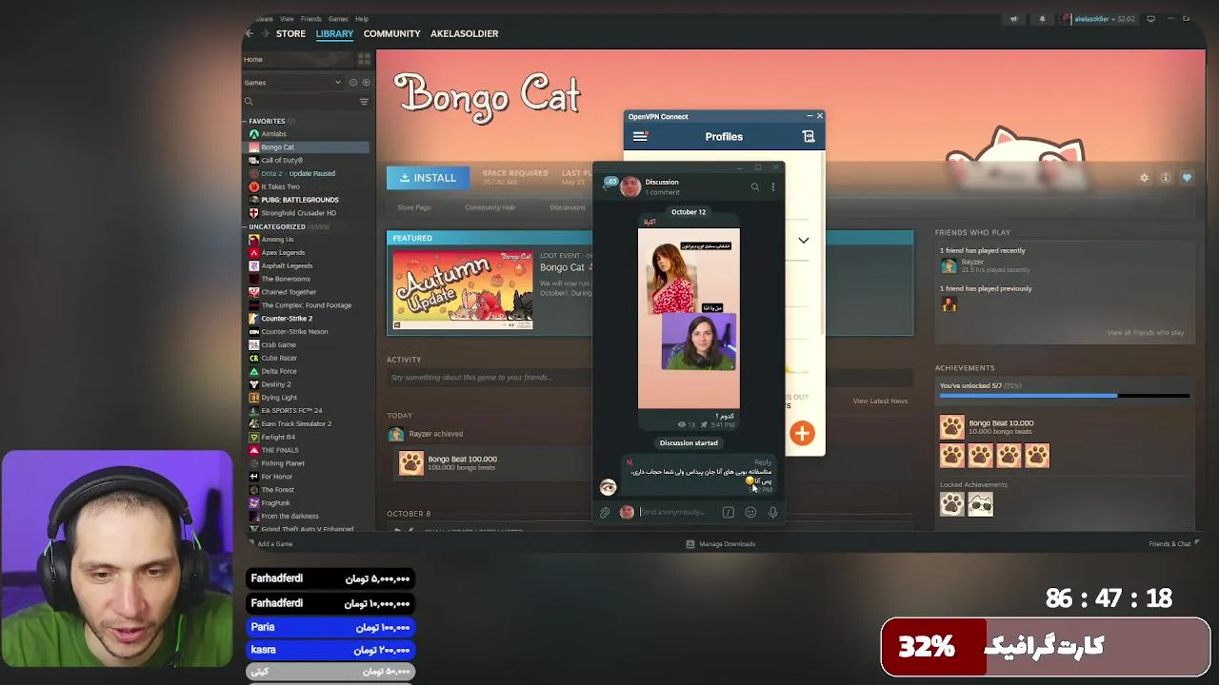1219x685 pixels.
Task: Collapse the FAVORITES category
Action: point(246,121)
